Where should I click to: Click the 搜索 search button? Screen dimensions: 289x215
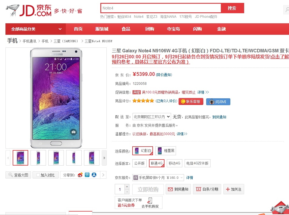[232, 8]
